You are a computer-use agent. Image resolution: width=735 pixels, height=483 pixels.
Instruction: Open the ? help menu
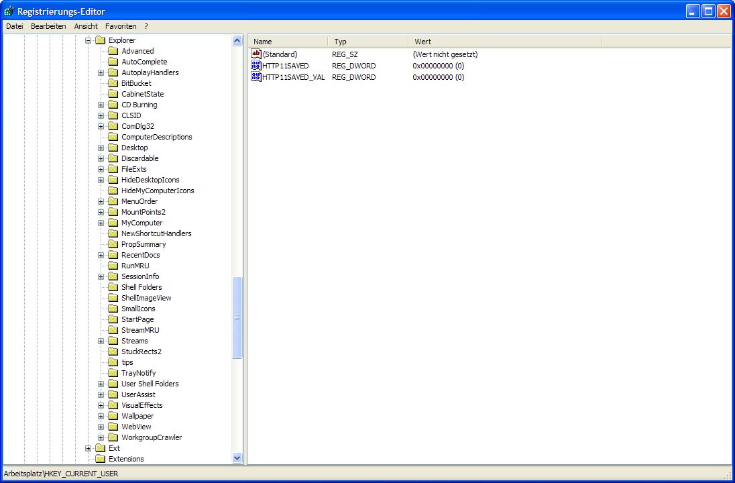click(x=146, y=26)
